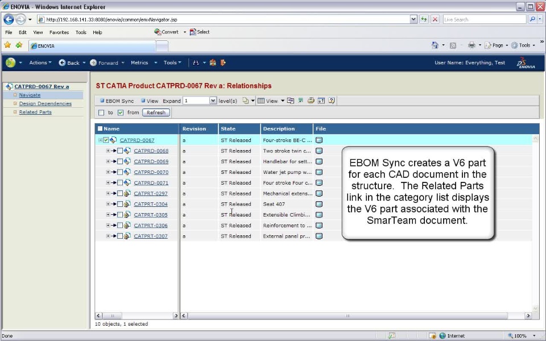546x341 pixels.
Task: Click the printer-friendly icon in table toolbar
Action: 311,101
